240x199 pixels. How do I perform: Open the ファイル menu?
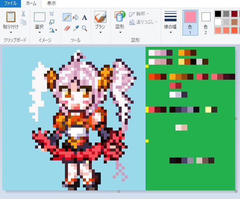10,3
